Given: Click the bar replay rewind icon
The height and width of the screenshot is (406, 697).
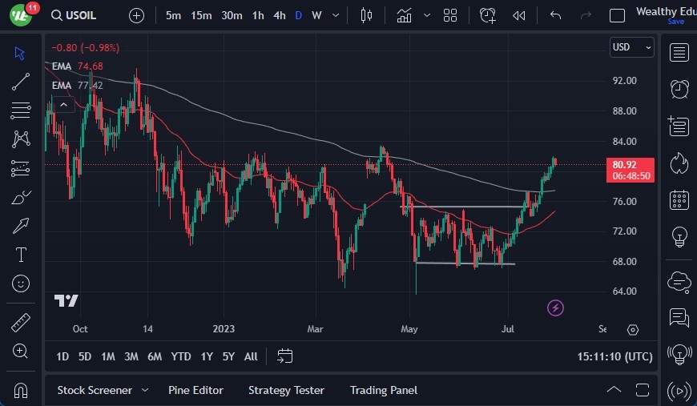Looking at the screenshot, I should pyautogui.click(x=519, y=15).
